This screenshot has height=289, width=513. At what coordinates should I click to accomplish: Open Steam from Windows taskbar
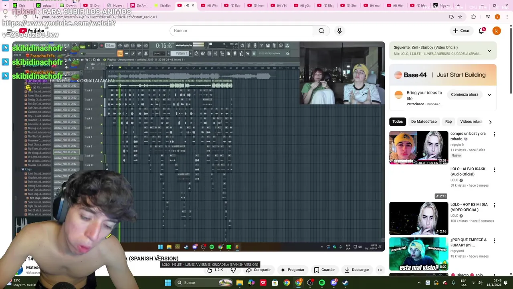tap(345, 283)
